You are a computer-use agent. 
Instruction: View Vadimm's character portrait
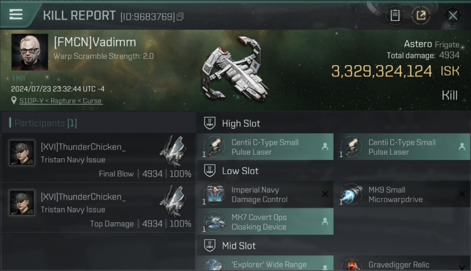tap(30, 52)
